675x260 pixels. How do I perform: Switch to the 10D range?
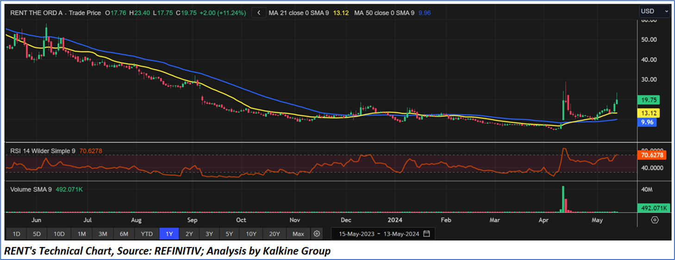pyautogui.click(x=59, y=234)
